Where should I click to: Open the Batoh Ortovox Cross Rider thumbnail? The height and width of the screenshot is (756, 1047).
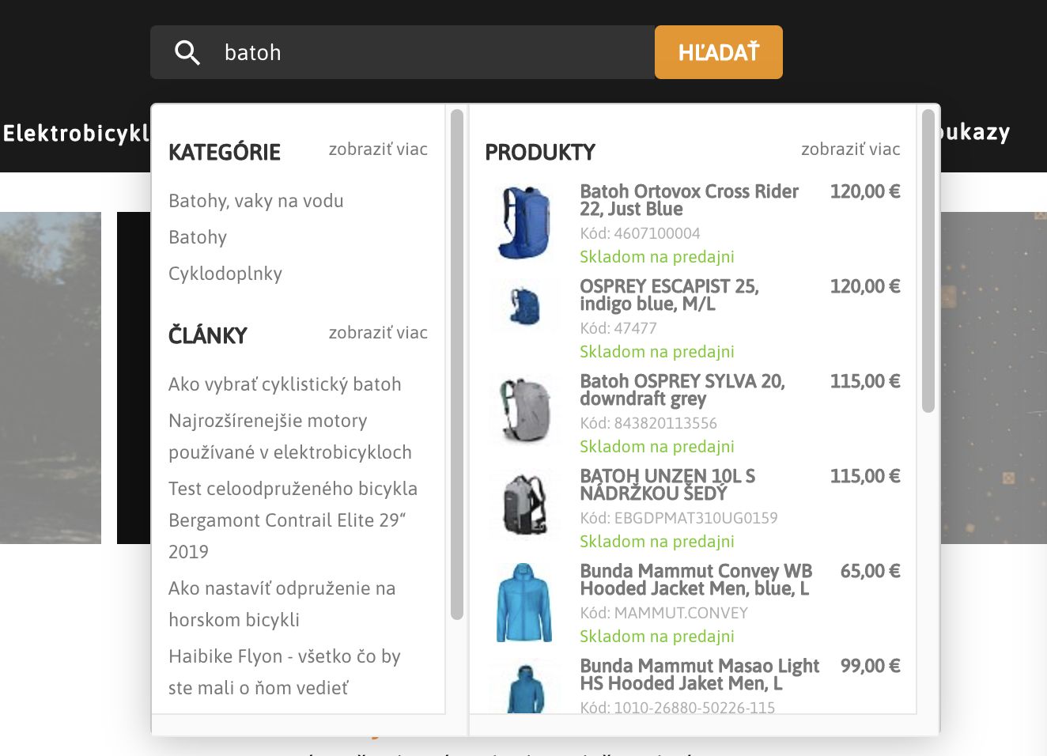(523, 223)
